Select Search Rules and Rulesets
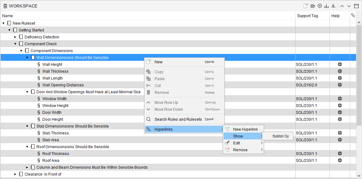 (x=184, y=119)
